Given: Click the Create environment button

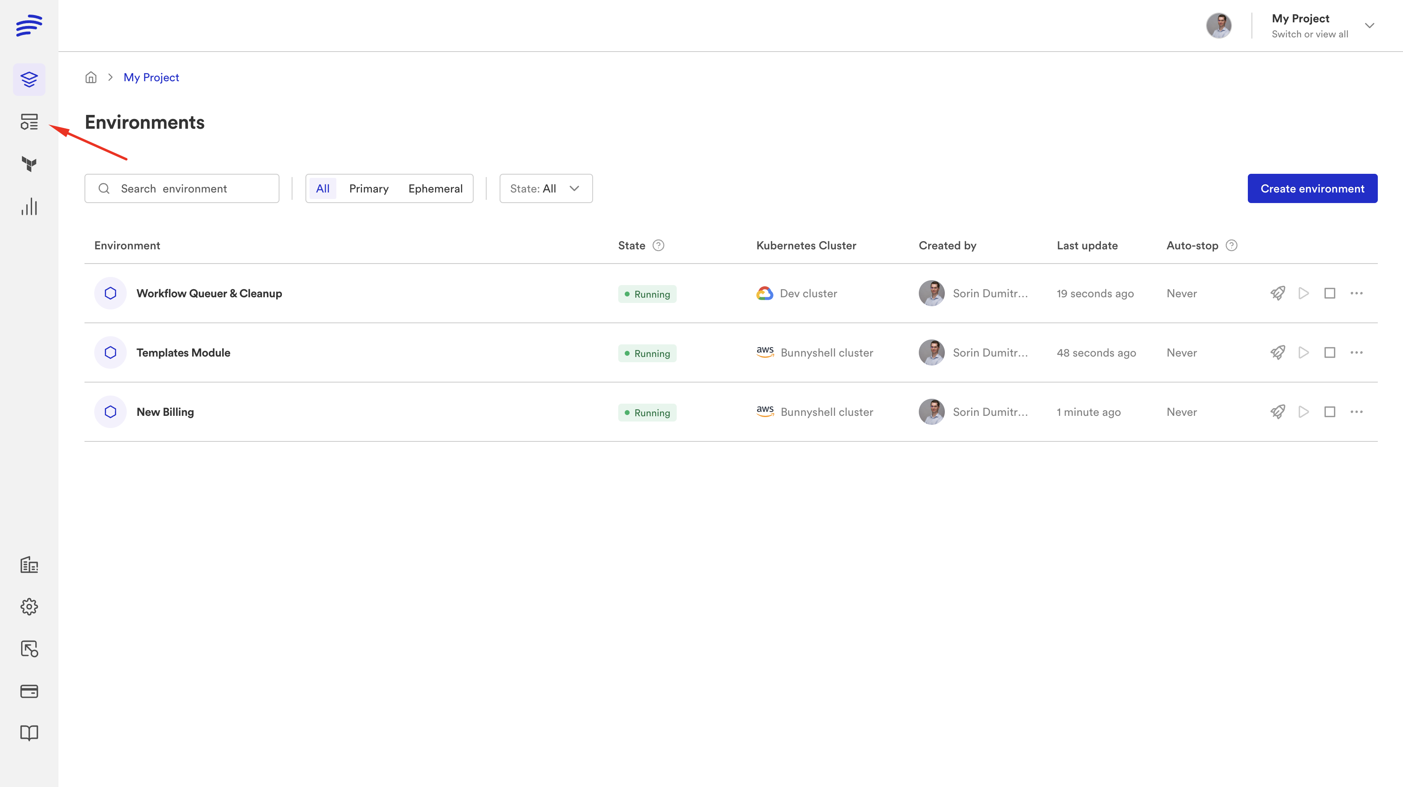Looking at the screenshot, I should coord(1312,188).
